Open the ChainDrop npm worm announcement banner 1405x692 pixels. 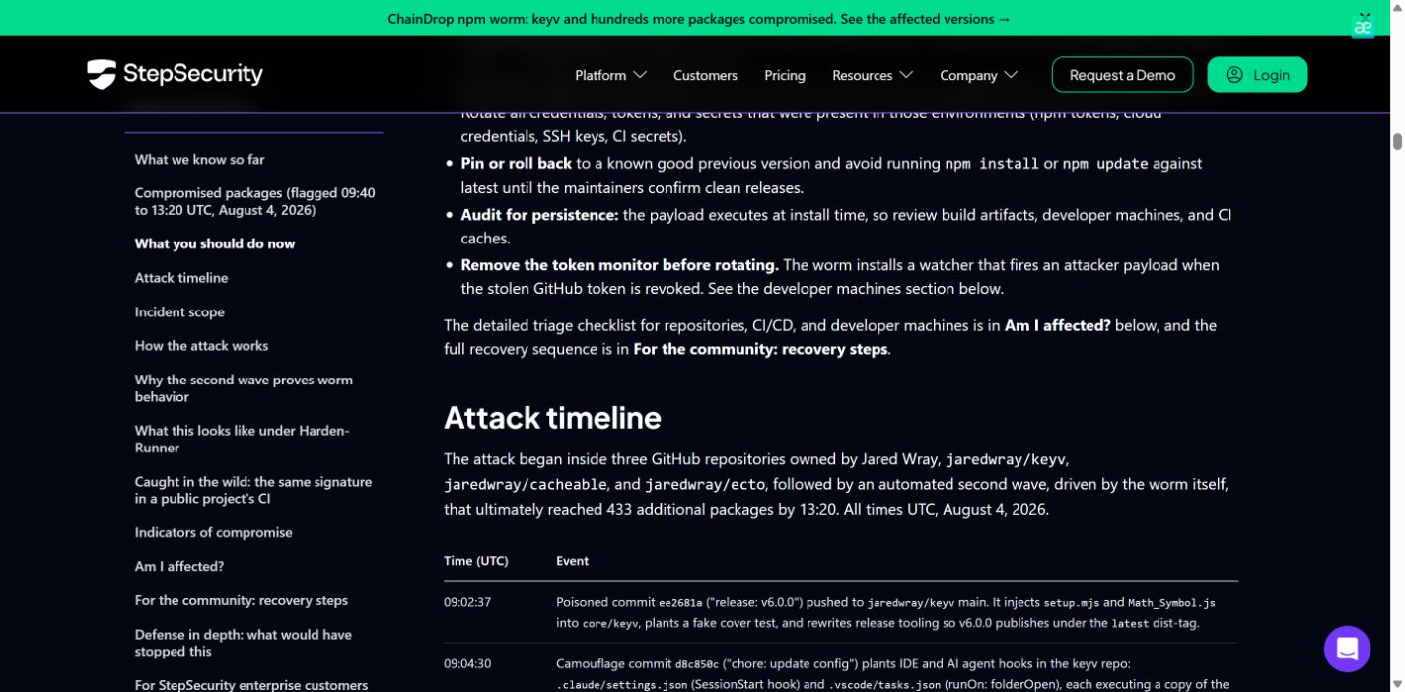699,19
